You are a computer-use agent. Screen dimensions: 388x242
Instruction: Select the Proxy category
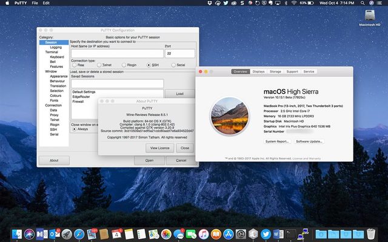[54, 115]
